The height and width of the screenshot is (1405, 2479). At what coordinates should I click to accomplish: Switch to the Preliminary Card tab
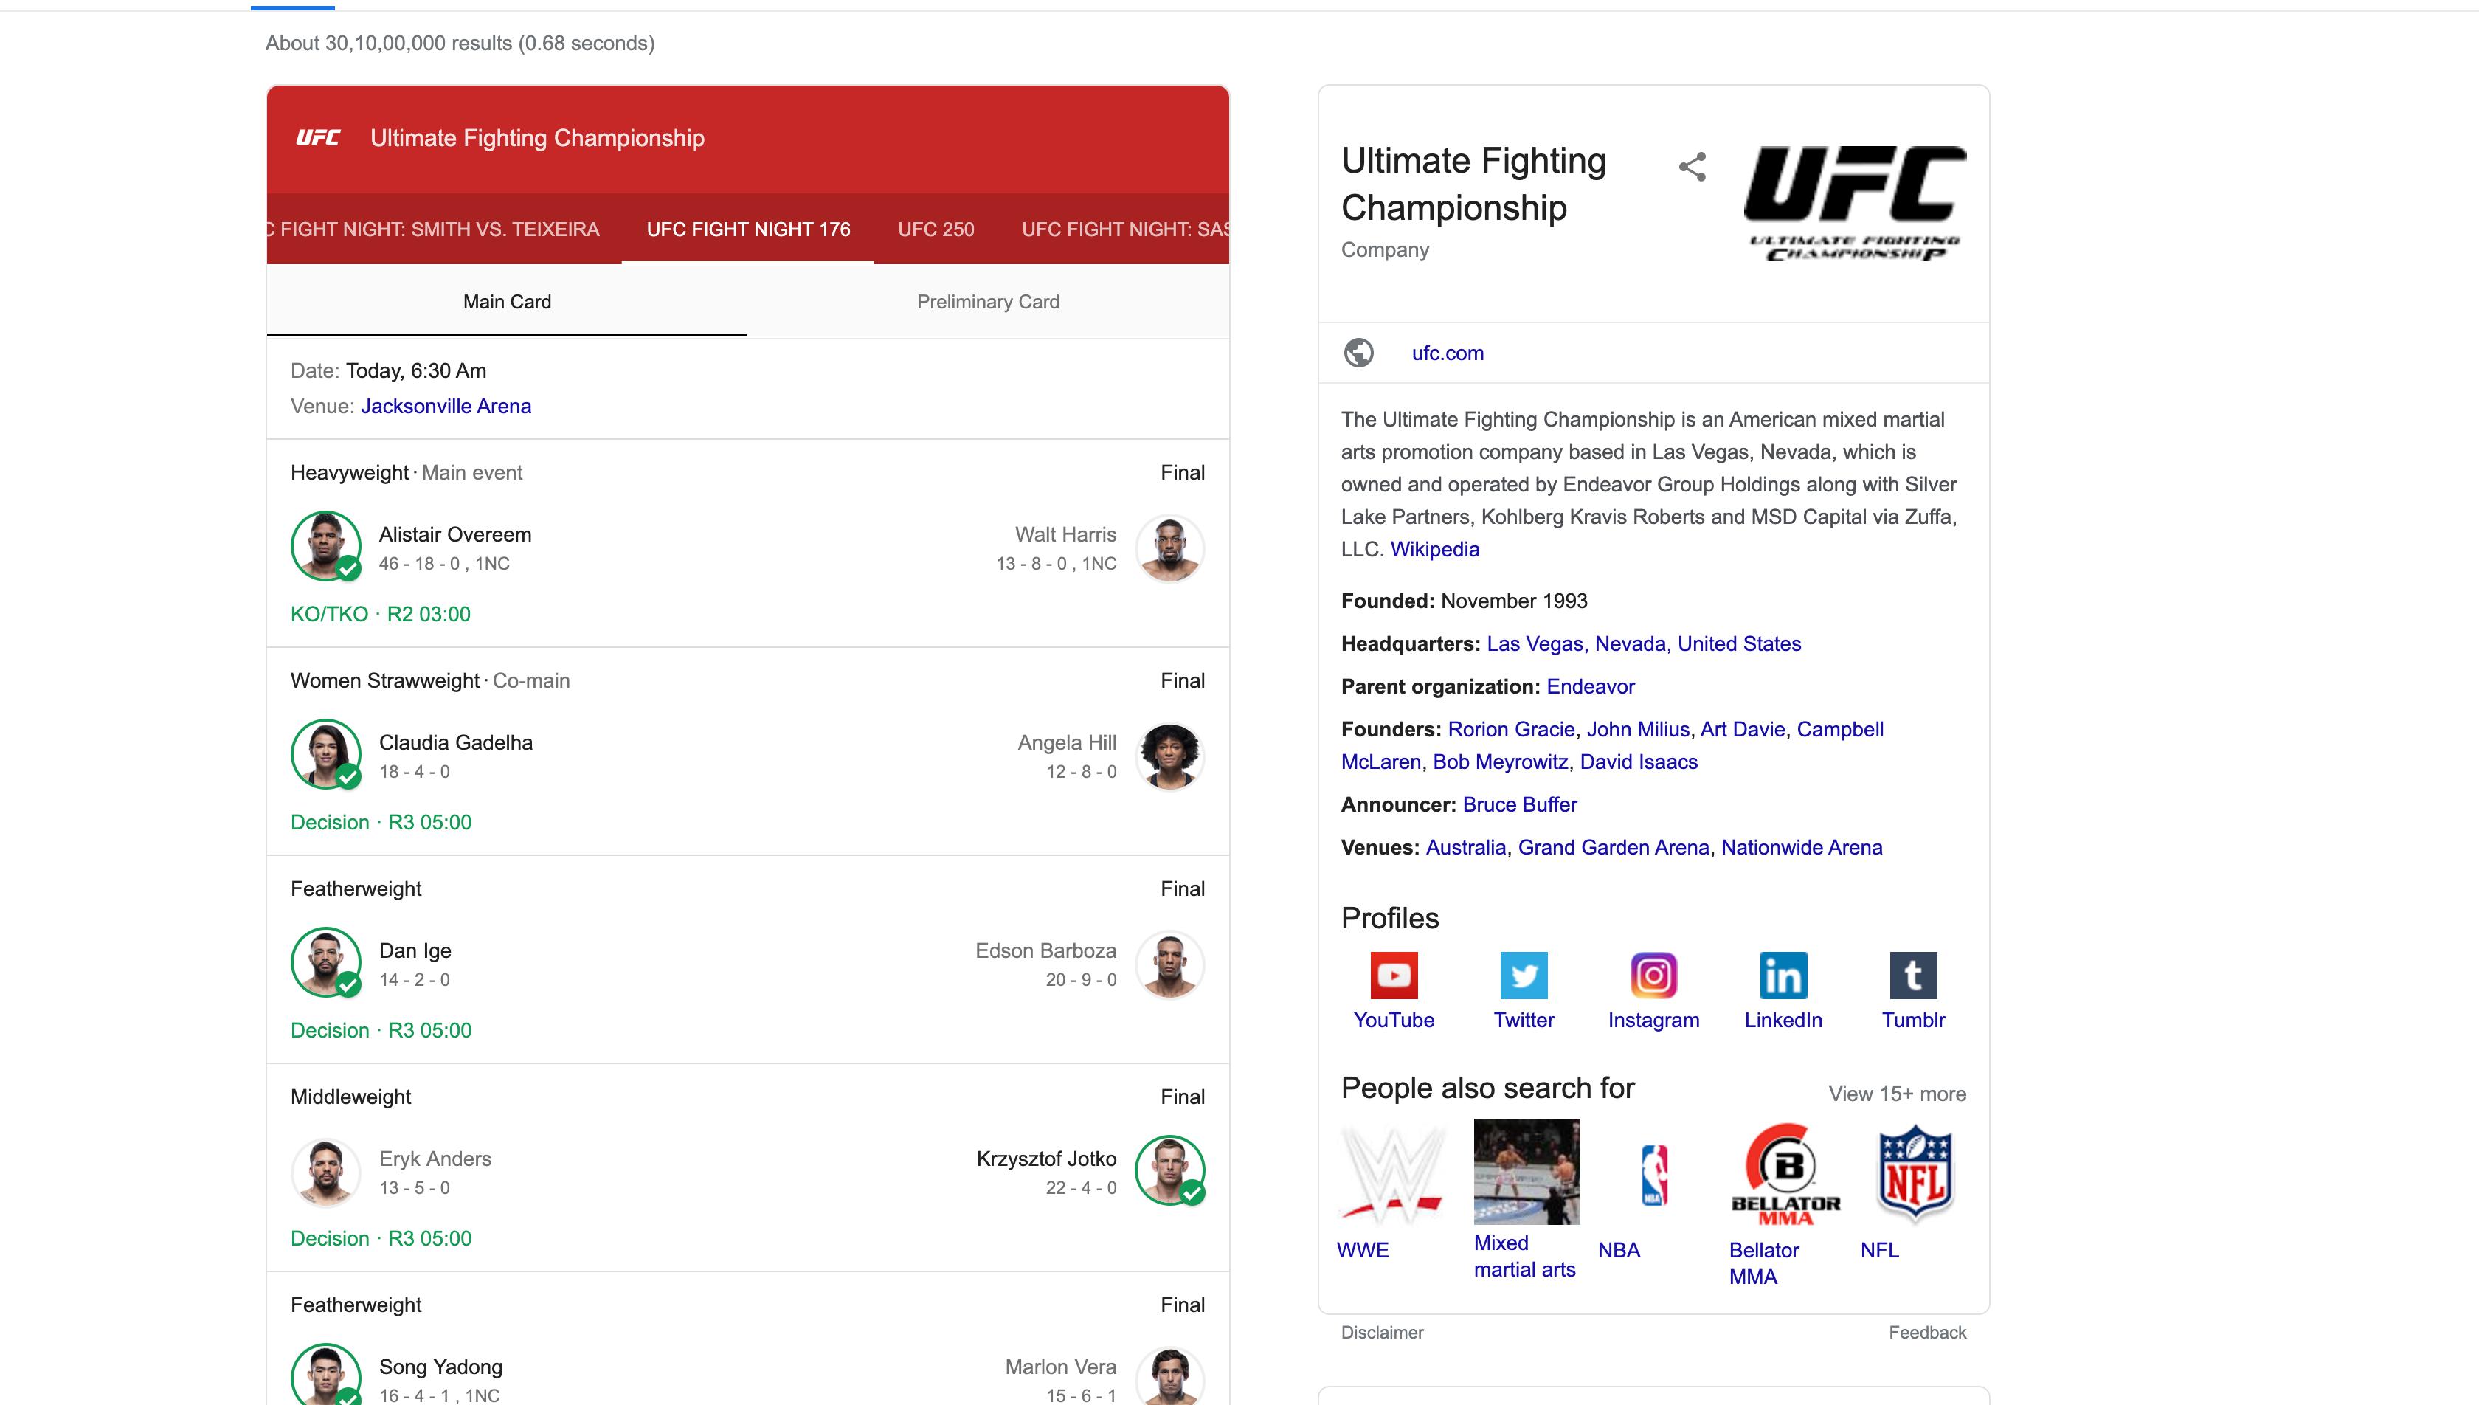tap(988, 301)
